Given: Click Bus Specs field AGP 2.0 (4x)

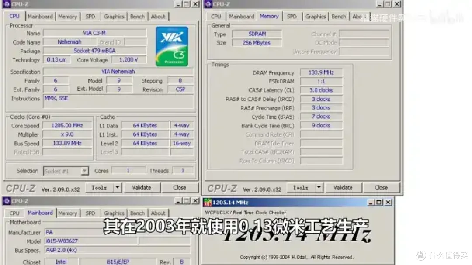Looking at the screenshot, I should coord(118,250).
